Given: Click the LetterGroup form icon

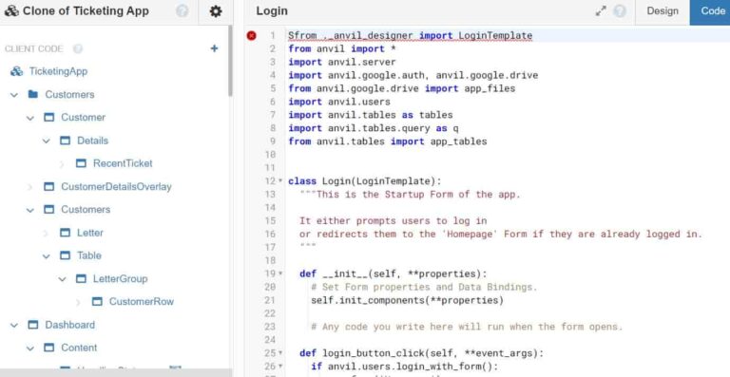Looking at the screenshot, I should (x=81, y=278).
